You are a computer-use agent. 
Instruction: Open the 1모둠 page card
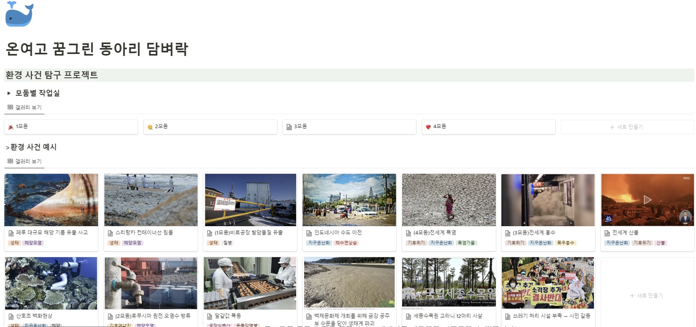click(71, 126)
